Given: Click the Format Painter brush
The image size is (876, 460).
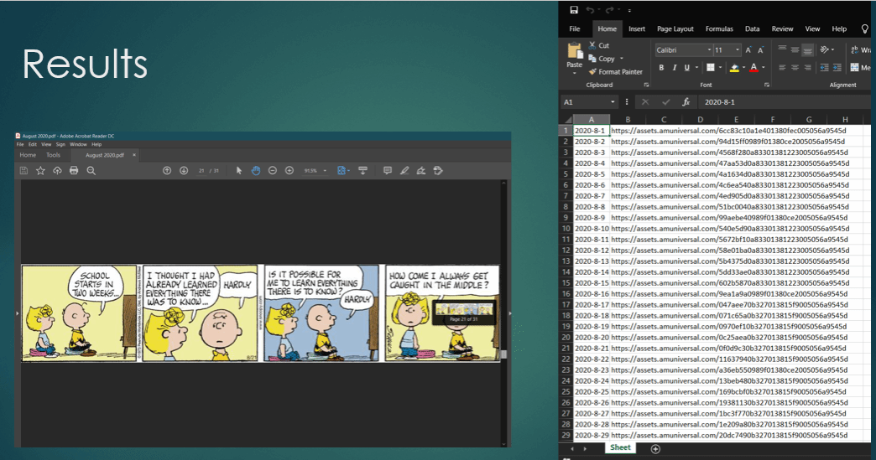Looking at the screenshot, I should click(615, 72).
